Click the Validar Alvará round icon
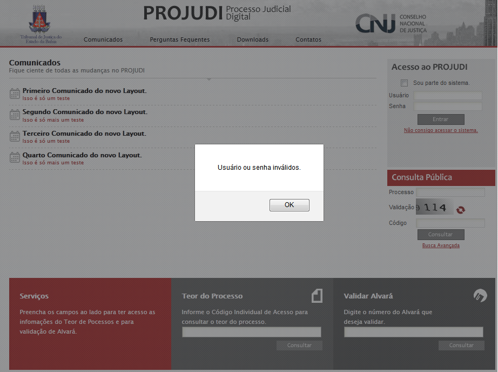Image resolution: width=498 pixels, height=372 pixels. tap(480, 295)
